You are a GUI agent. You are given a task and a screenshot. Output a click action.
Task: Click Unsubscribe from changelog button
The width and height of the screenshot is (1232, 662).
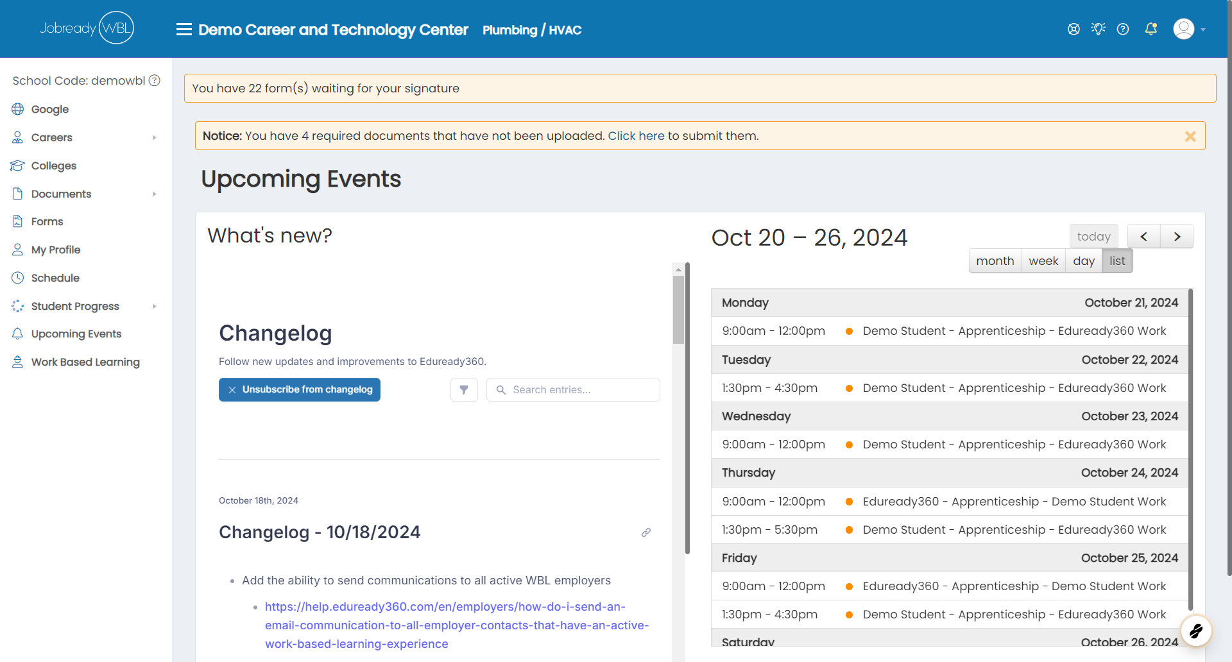coord(300,389)
